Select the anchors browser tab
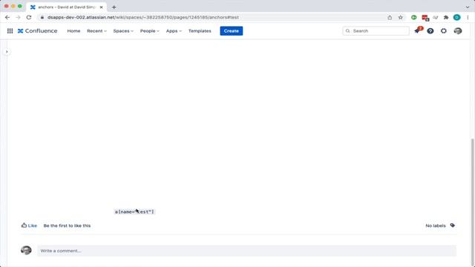Screen dimensions: 475x267 67,7
